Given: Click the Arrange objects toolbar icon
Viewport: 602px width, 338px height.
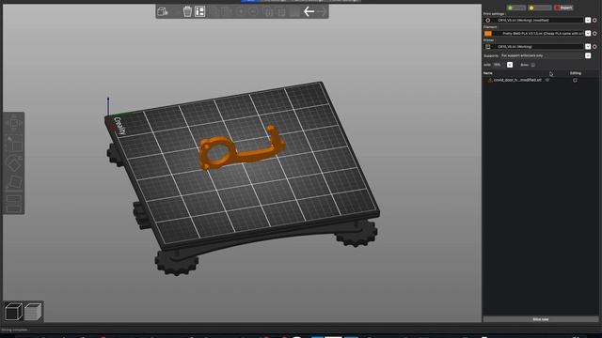Looking at the screenshot, I should tap(200, 11).
